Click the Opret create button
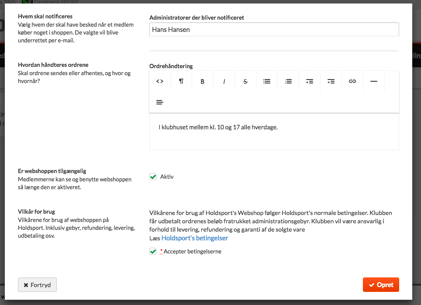The height and width of the screenshot is (305, 421). click(381, 284)
